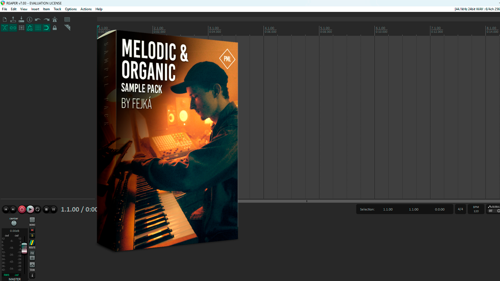Click the selection start field 1.1.00
500x281 pixels.
tap(388, 209)
